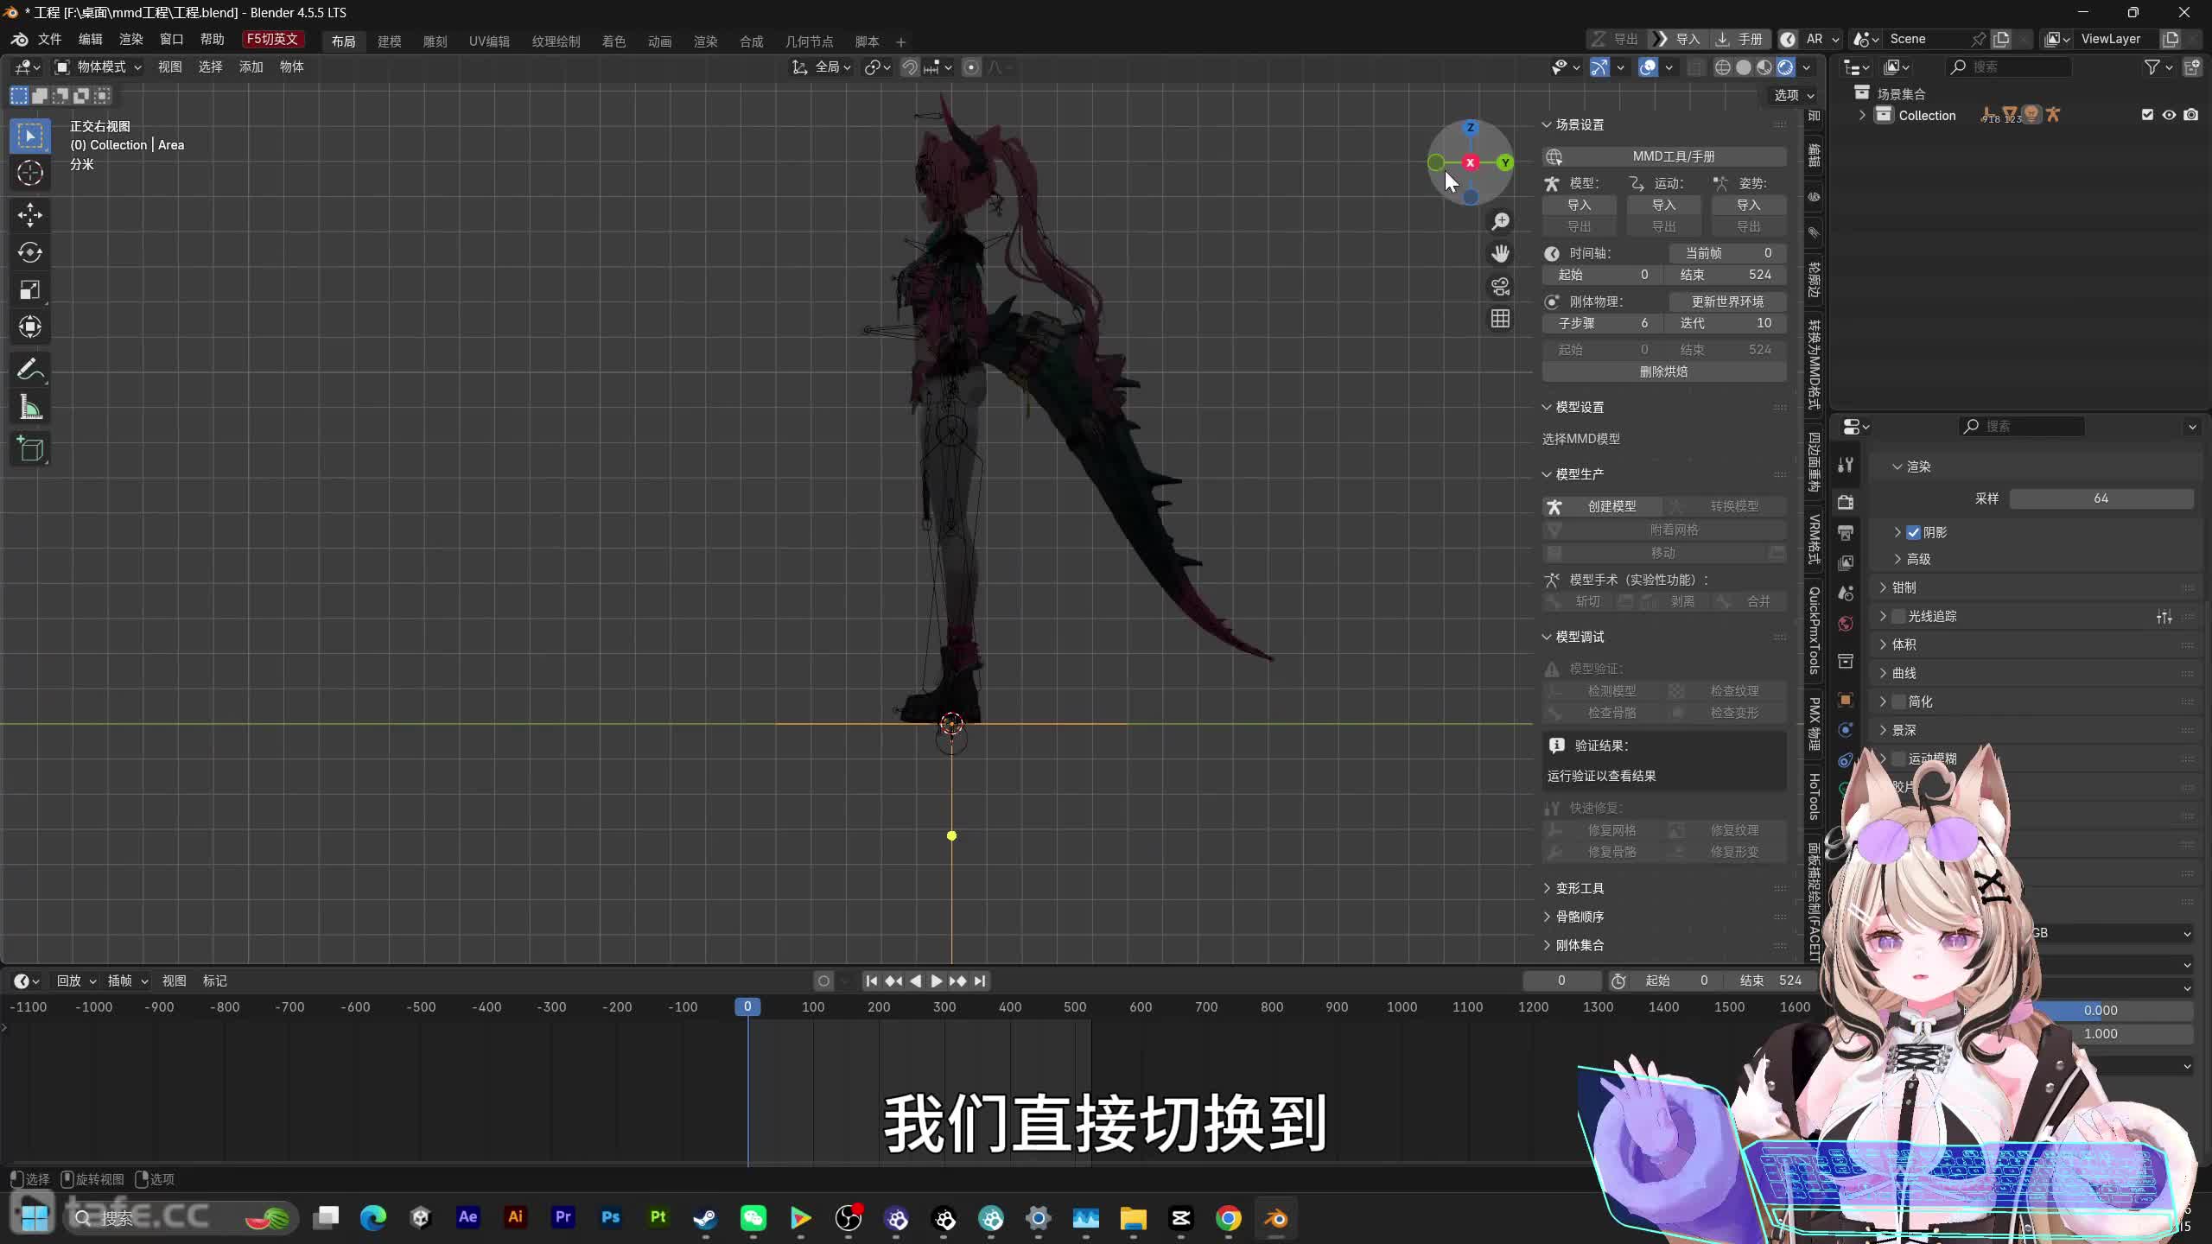Open the 文件 menu
Image resolution: width=2212 pixels, height=1244 pixels.
point(50,40)
